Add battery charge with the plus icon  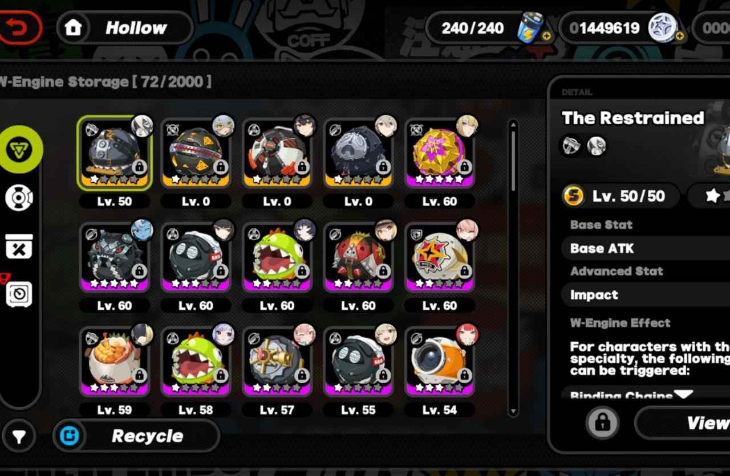546,36
